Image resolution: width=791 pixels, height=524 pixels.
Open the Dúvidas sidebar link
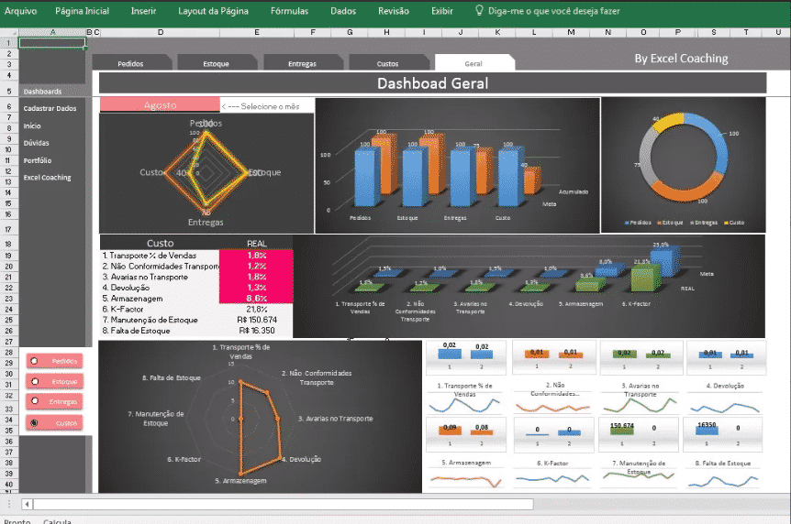(36, 143)
